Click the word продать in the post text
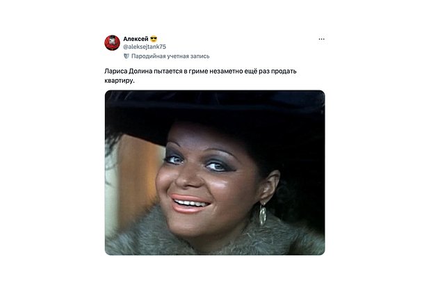This screenshot has height=292, width=431. (284, 71)
